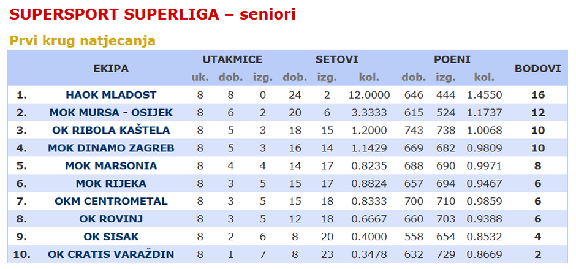Click the OK ROVINJ team link
576x269 pixels.
point(111,219)
